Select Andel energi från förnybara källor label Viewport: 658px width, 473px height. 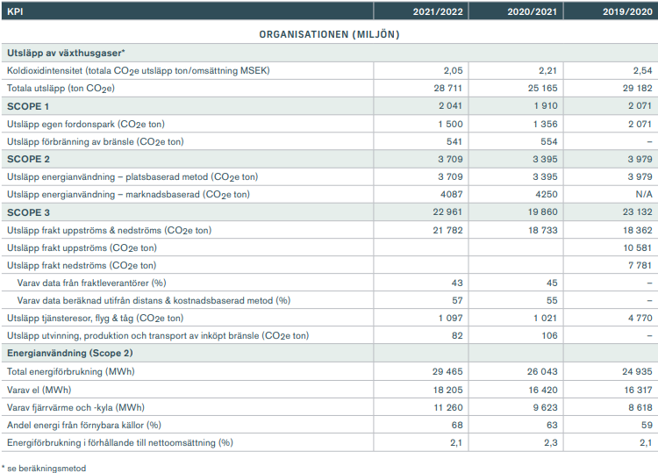tap(84, 426)
